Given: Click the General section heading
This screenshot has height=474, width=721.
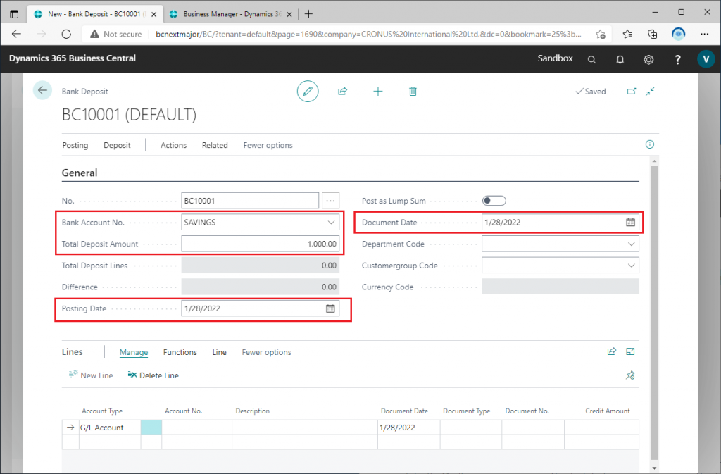Looking at the screenshot, I should [x=80, y=173].
